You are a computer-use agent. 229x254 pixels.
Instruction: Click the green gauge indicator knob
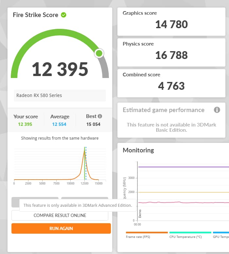point(99,53)
